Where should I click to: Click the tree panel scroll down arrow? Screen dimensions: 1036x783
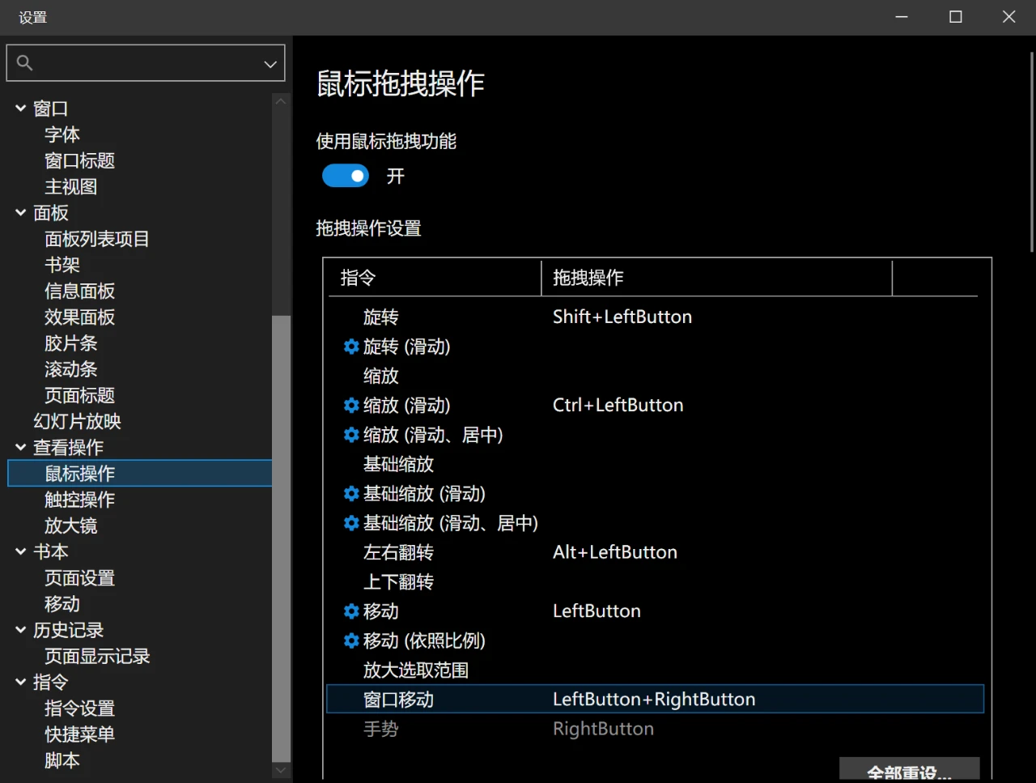click(x=281, y=771)
